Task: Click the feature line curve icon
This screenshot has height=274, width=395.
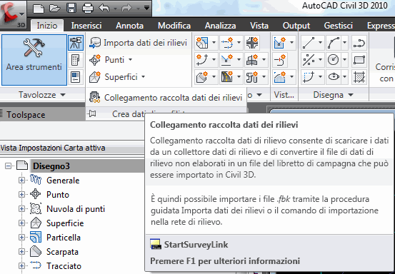Action: (x=202, y=60)
